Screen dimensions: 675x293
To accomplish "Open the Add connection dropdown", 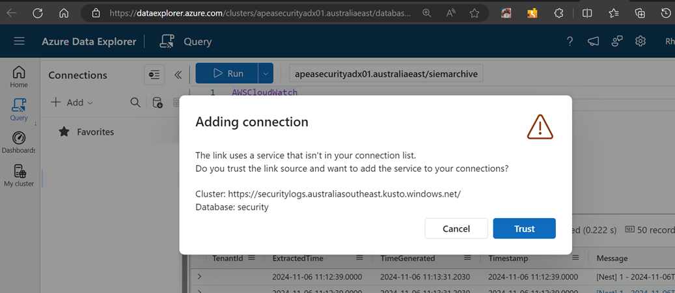I will [72, 103].
